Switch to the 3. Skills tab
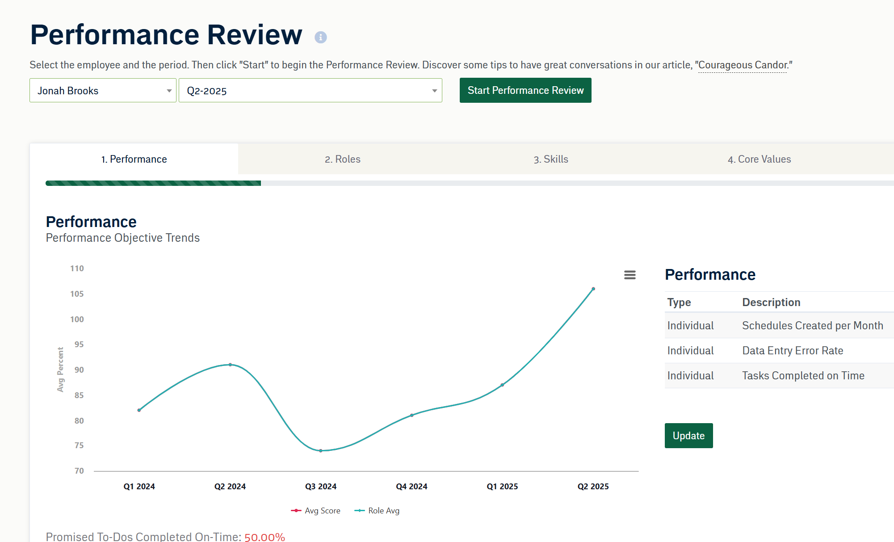The image size is (894, 542). click(551, 159)
